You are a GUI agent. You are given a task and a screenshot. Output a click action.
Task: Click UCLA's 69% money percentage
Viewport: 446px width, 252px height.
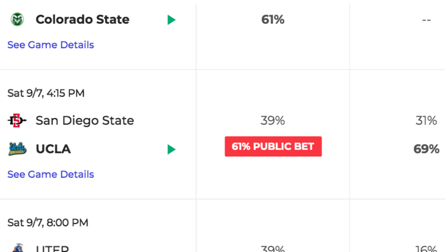point(426,149)
